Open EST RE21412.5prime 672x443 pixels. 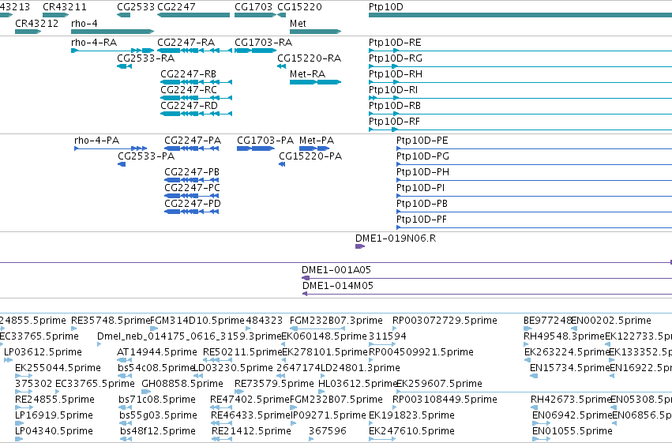(251, 431)
